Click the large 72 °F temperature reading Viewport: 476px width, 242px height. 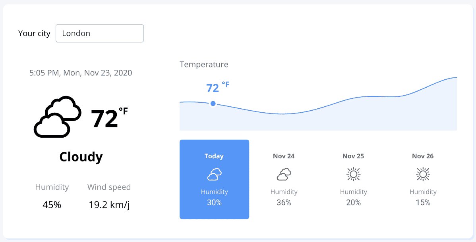pyautogui.click(x=109, y=118)
